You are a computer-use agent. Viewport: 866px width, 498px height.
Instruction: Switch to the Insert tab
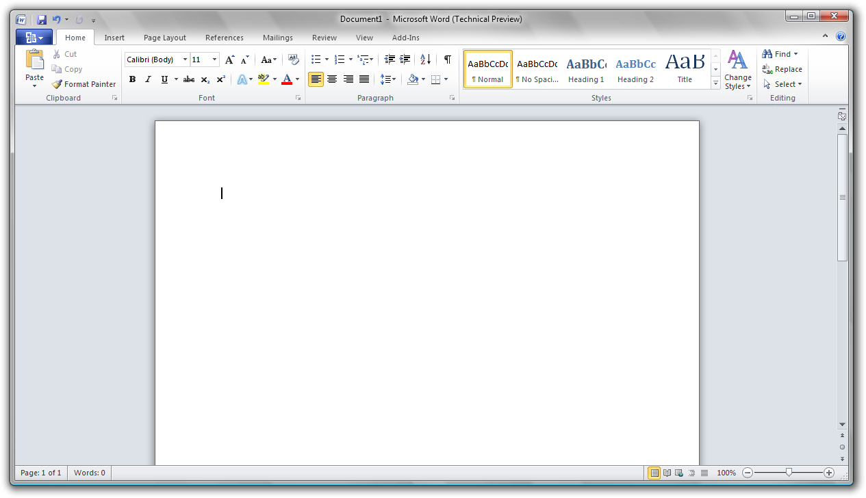(114, 38)
